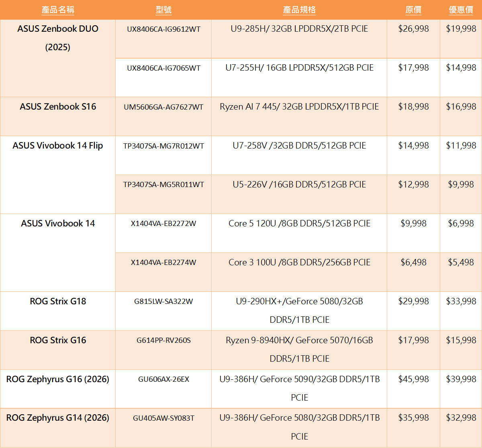482x448 pixels.
Task: Click the $35,998 original price
Action: coord(413,418)
